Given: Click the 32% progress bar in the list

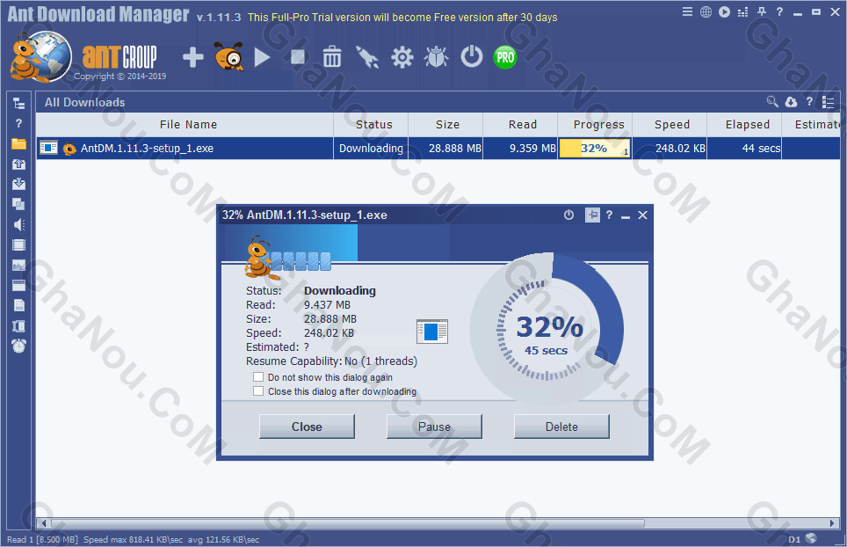Looking at the screenshot, I should [594, 148].
